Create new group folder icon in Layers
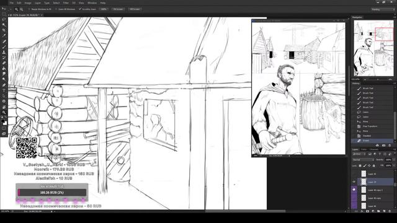This screenshot has width=397, height=223. point(378,211)
